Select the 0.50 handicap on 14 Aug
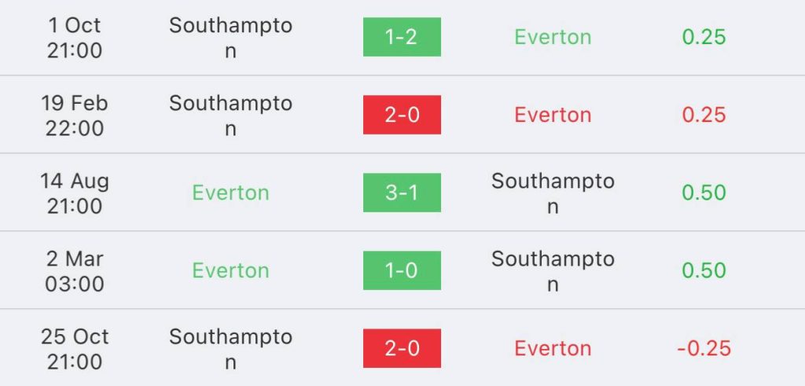 704,193
